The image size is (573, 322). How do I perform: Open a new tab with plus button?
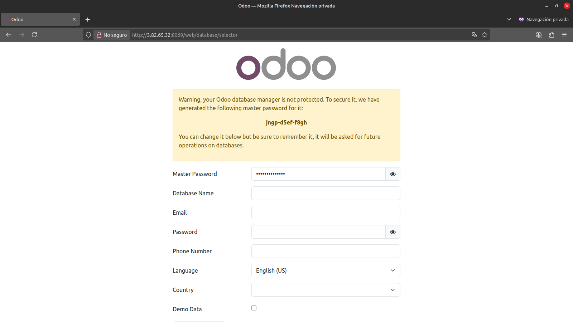[x=88, y=19]
